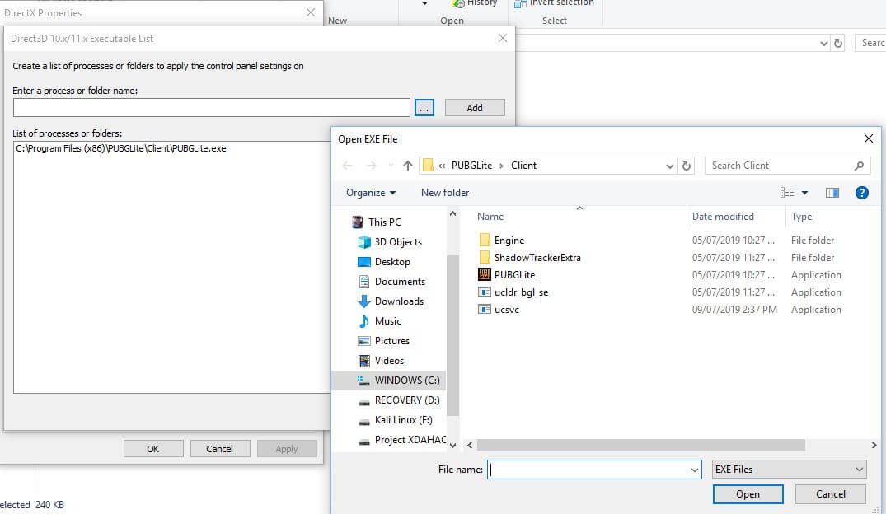
Task: Click Open in the Open EXE dialog
Action: click(x=748, y=494)
